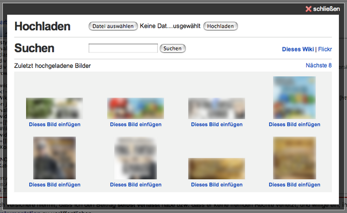Select the gray wide thumbnail in first row
This screenshot has height=213, width=347.
click(216, 108)
